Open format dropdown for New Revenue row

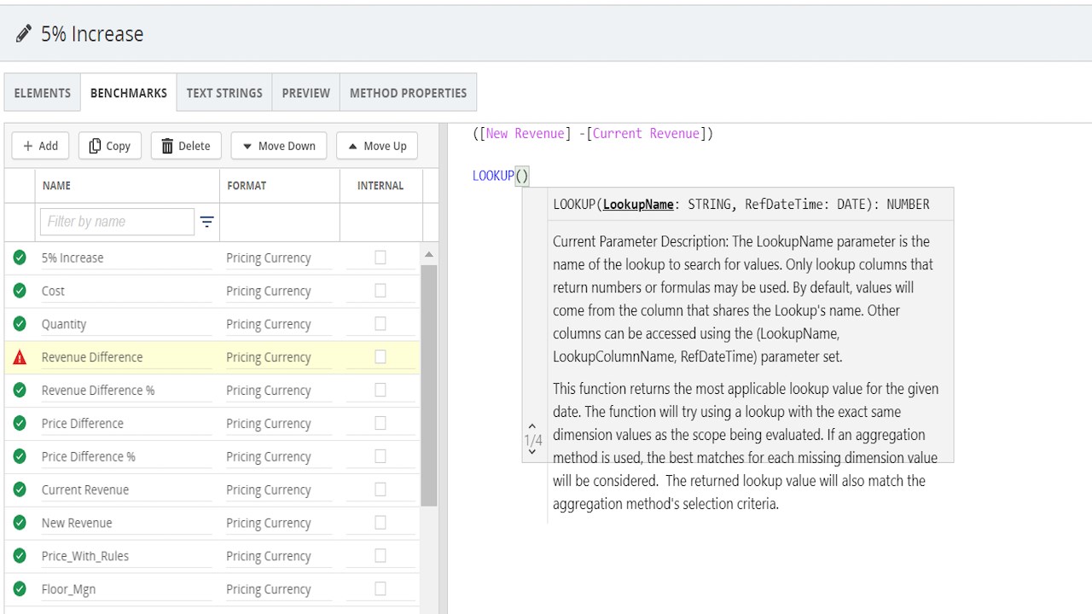(x=279, y=523)
